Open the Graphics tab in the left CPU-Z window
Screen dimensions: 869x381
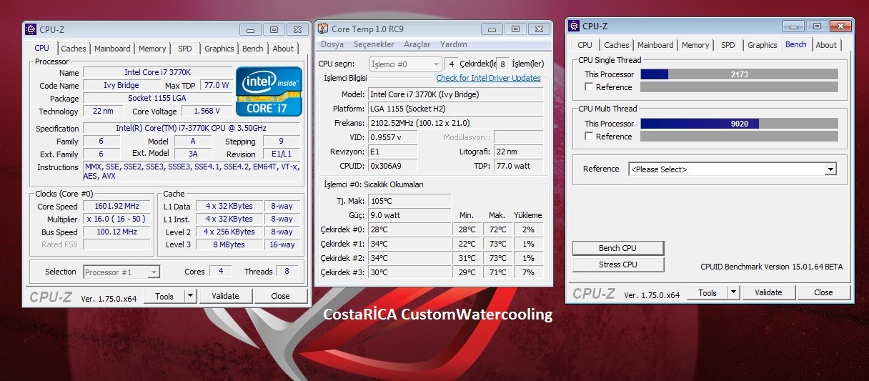[x=219, y=49]
